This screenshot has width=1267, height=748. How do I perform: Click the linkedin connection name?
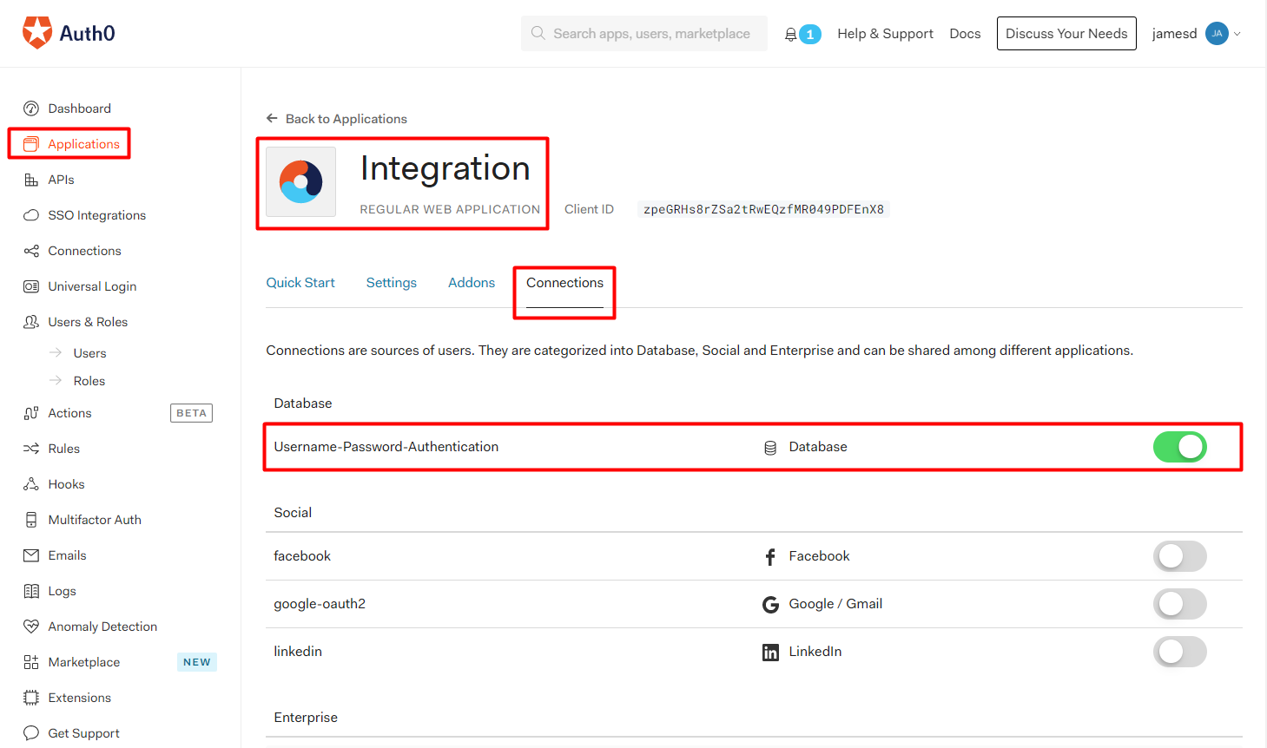[298, 652]
